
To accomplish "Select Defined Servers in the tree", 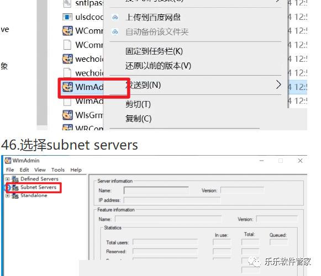I will tap(40, 179).
